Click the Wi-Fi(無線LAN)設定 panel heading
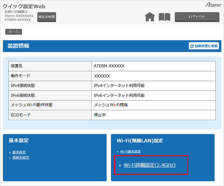The image size is (224, 186). coord(140,141)
